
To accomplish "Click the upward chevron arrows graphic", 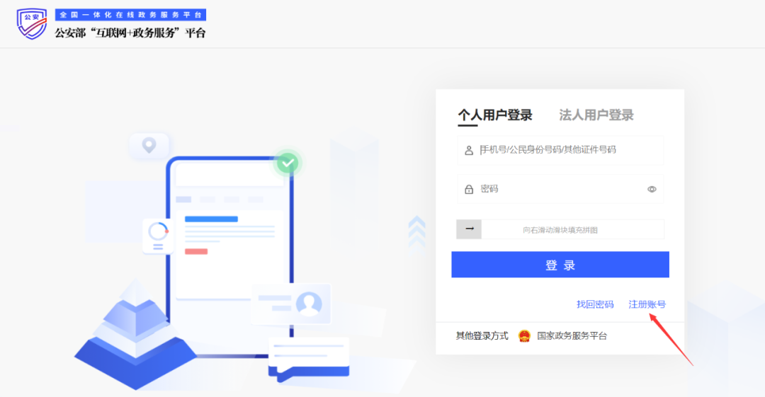I will 416,231.
